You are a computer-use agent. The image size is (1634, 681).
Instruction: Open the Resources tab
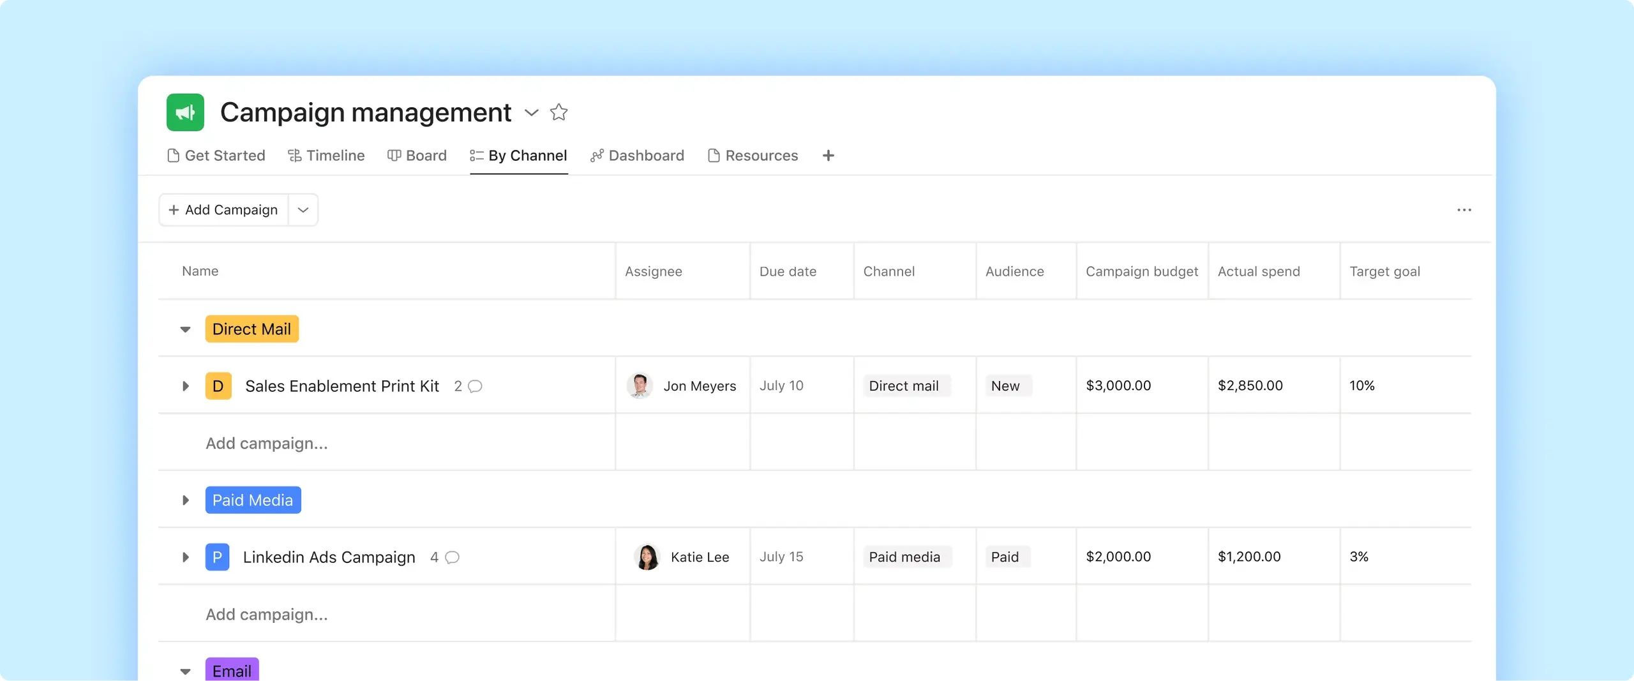(753, 156)
